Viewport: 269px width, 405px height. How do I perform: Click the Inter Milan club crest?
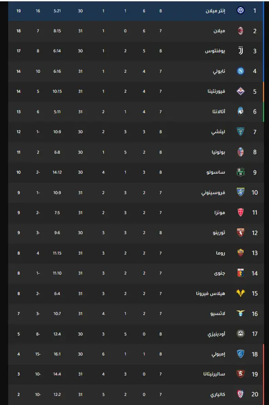[241, 10]
